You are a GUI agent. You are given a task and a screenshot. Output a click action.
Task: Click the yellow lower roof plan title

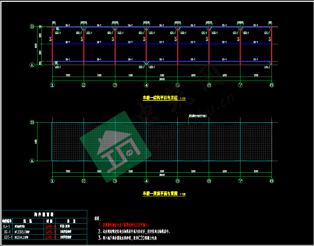tap(161, 194)
